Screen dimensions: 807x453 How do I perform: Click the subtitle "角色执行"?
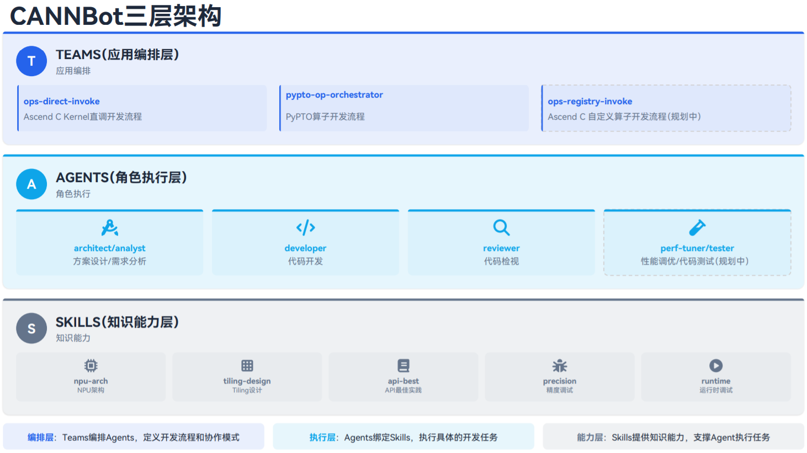pyautogui.click(x=73, y=194)
